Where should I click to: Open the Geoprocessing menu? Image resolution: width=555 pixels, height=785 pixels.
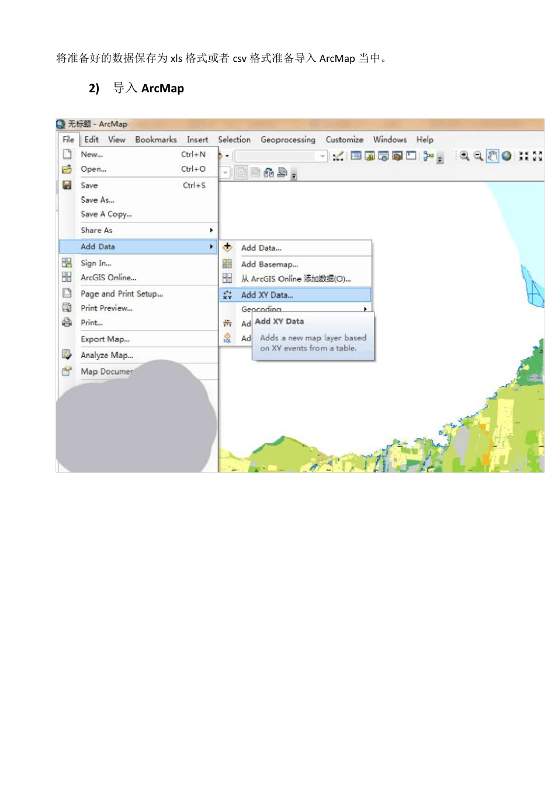(x=288, y=140)
